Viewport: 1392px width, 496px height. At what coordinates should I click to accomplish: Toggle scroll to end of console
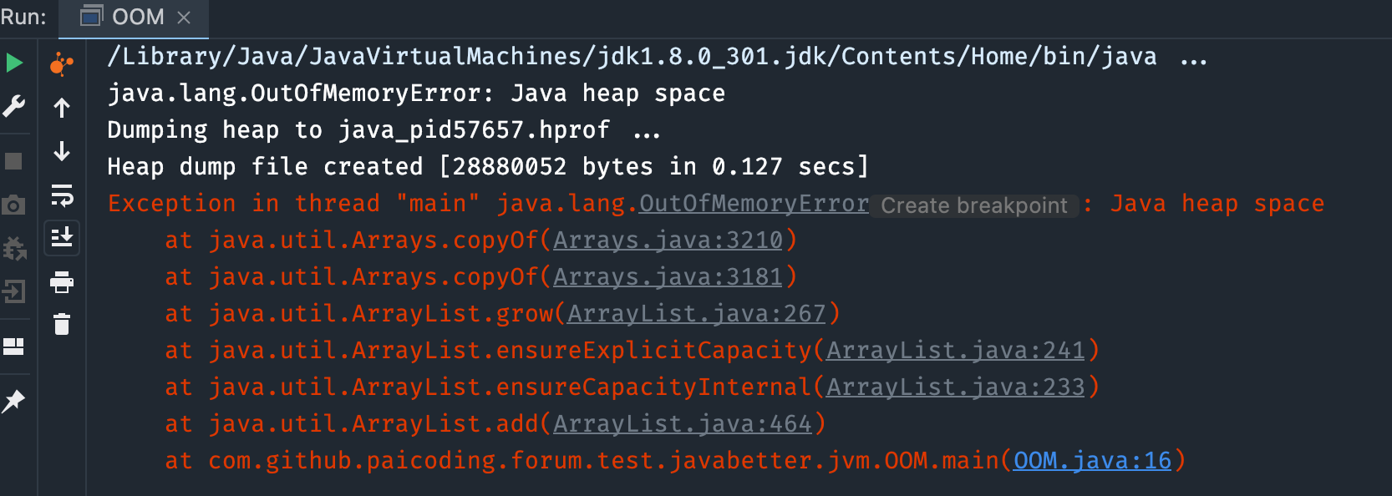click(62, 238)
